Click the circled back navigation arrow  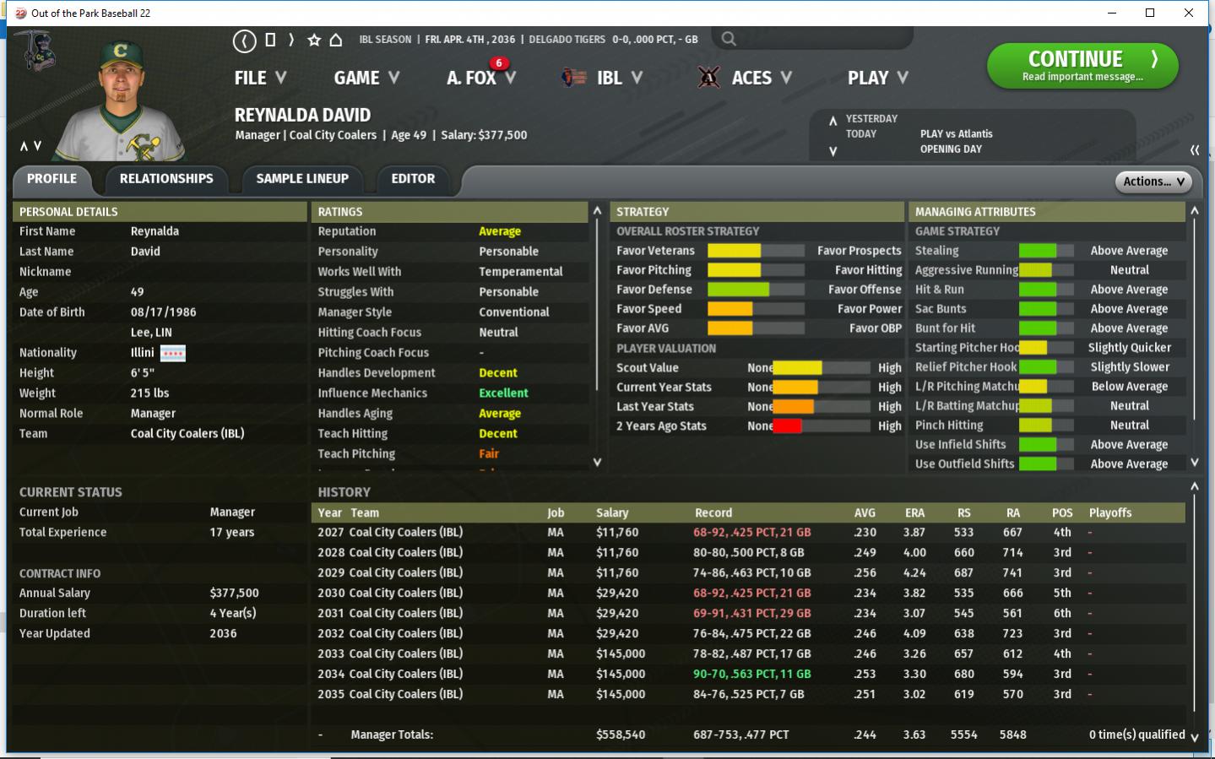click(x=245, y=41)
